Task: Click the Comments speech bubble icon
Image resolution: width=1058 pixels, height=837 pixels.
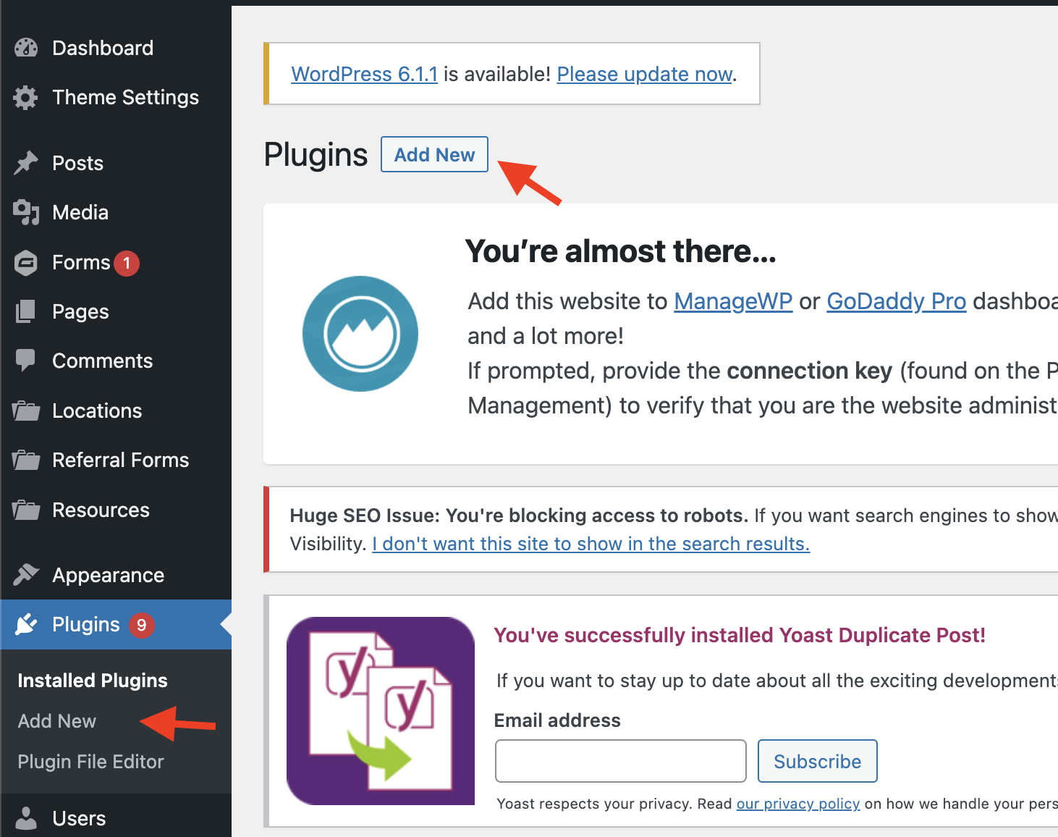Action: [26, 361]
